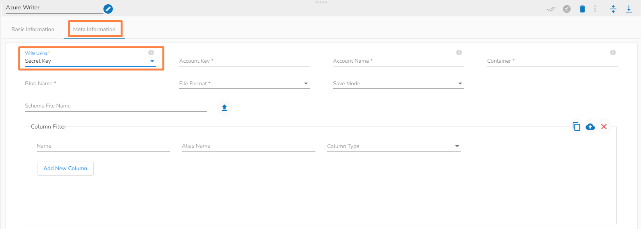This screenshot has height=229, width=641.
Task: Switch to the Basic Information tab
Action: (x=33, y=29)
